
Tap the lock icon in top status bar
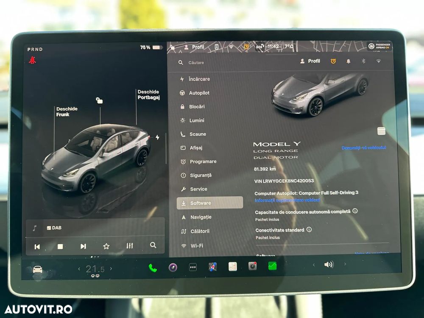point(172,48)
